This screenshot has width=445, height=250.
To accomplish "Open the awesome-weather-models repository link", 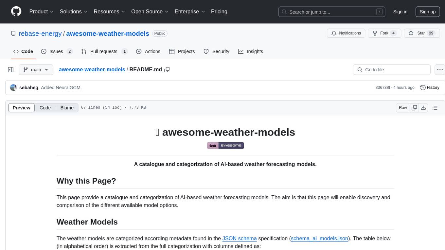I will [x=108, y=33].
